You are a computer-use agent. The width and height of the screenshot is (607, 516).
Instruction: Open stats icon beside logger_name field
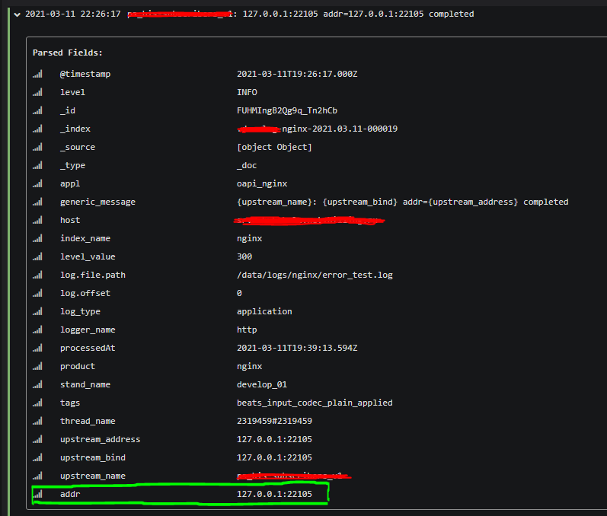37,330
